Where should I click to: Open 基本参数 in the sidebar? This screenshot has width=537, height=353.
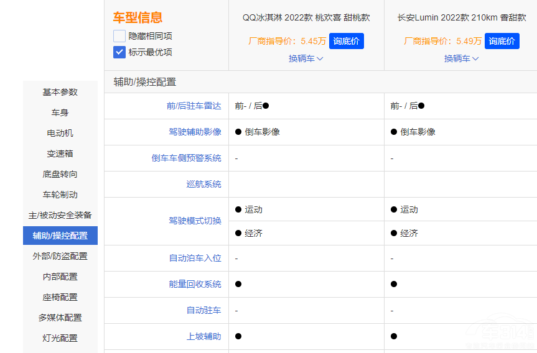click(x=60, y=92)
